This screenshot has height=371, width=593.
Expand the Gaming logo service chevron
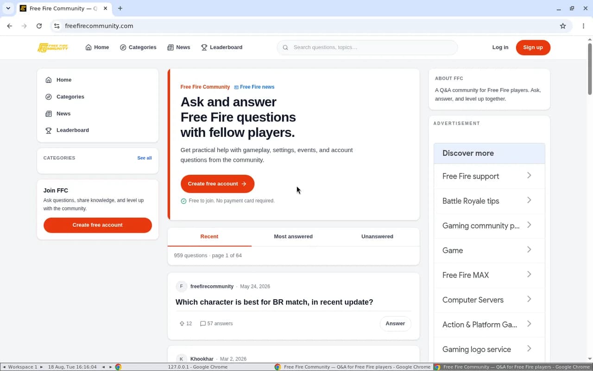[x=529, y=349]
